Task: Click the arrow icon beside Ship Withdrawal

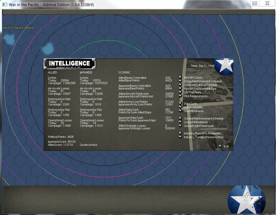Action: (x=180, y=111)
